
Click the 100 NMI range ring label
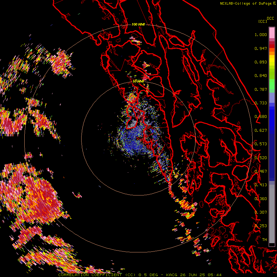tap(138, 24)
